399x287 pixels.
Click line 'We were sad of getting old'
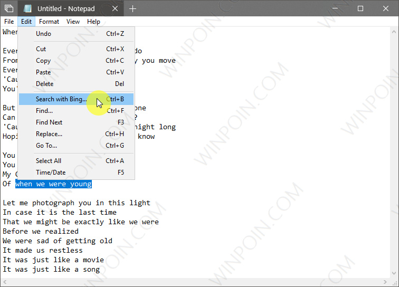point(58,241)
